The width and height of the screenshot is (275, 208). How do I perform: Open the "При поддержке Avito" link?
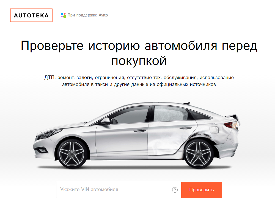click(x=84, y=15)
